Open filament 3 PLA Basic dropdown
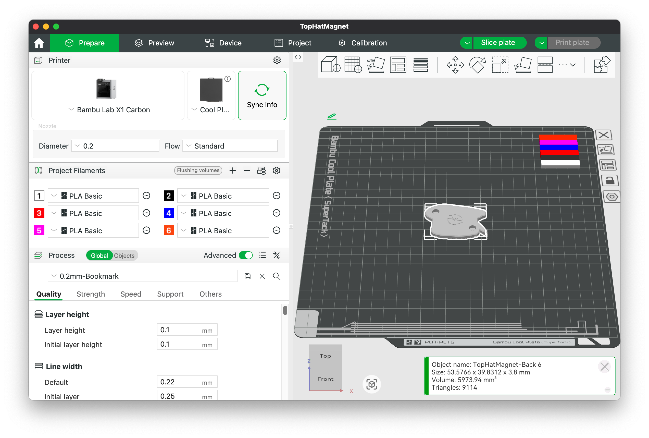Image resolution: width=649 pixels, height=438 pixels. (x=93, y=213)
